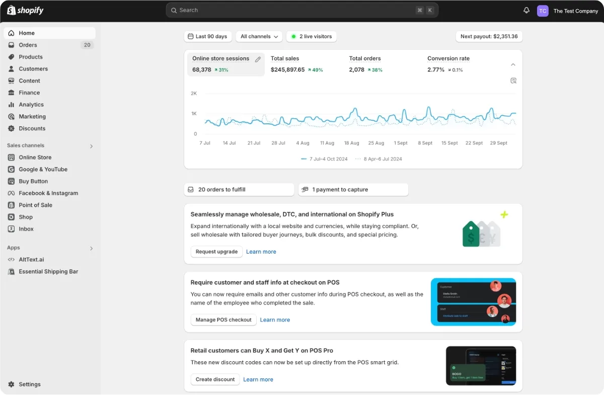The image size is (604, 395).
Task: Open 1 payment to capture
Action: click(x=353, y=190)
